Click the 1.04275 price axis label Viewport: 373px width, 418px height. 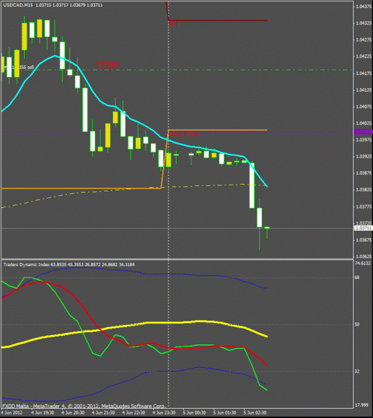click(364, 39)
